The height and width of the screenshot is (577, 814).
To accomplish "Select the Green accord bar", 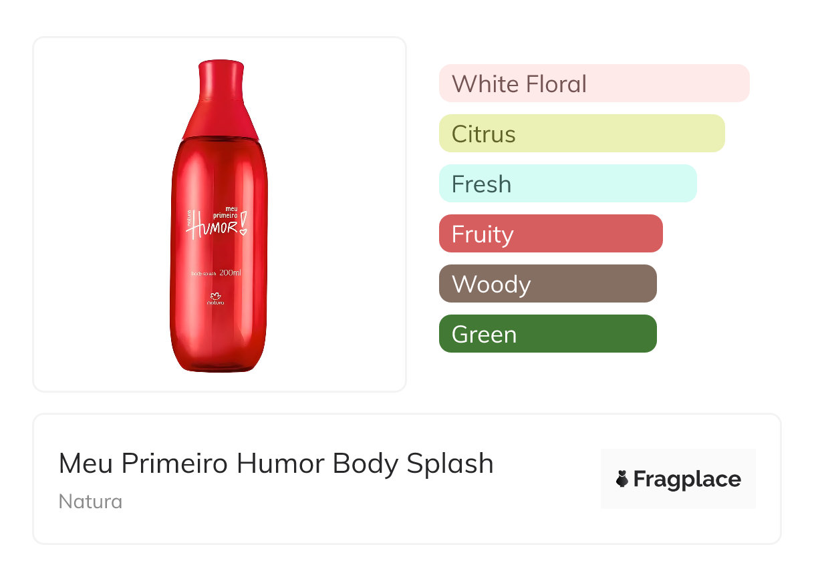I will coord(547,334).
